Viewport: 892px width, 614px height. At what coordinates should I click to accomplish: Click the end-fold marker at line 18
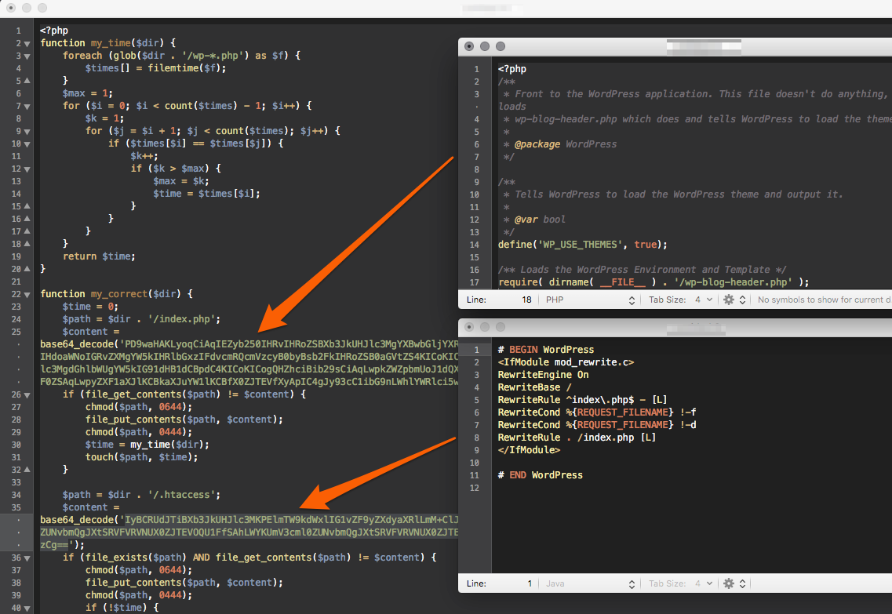[27, 244]
